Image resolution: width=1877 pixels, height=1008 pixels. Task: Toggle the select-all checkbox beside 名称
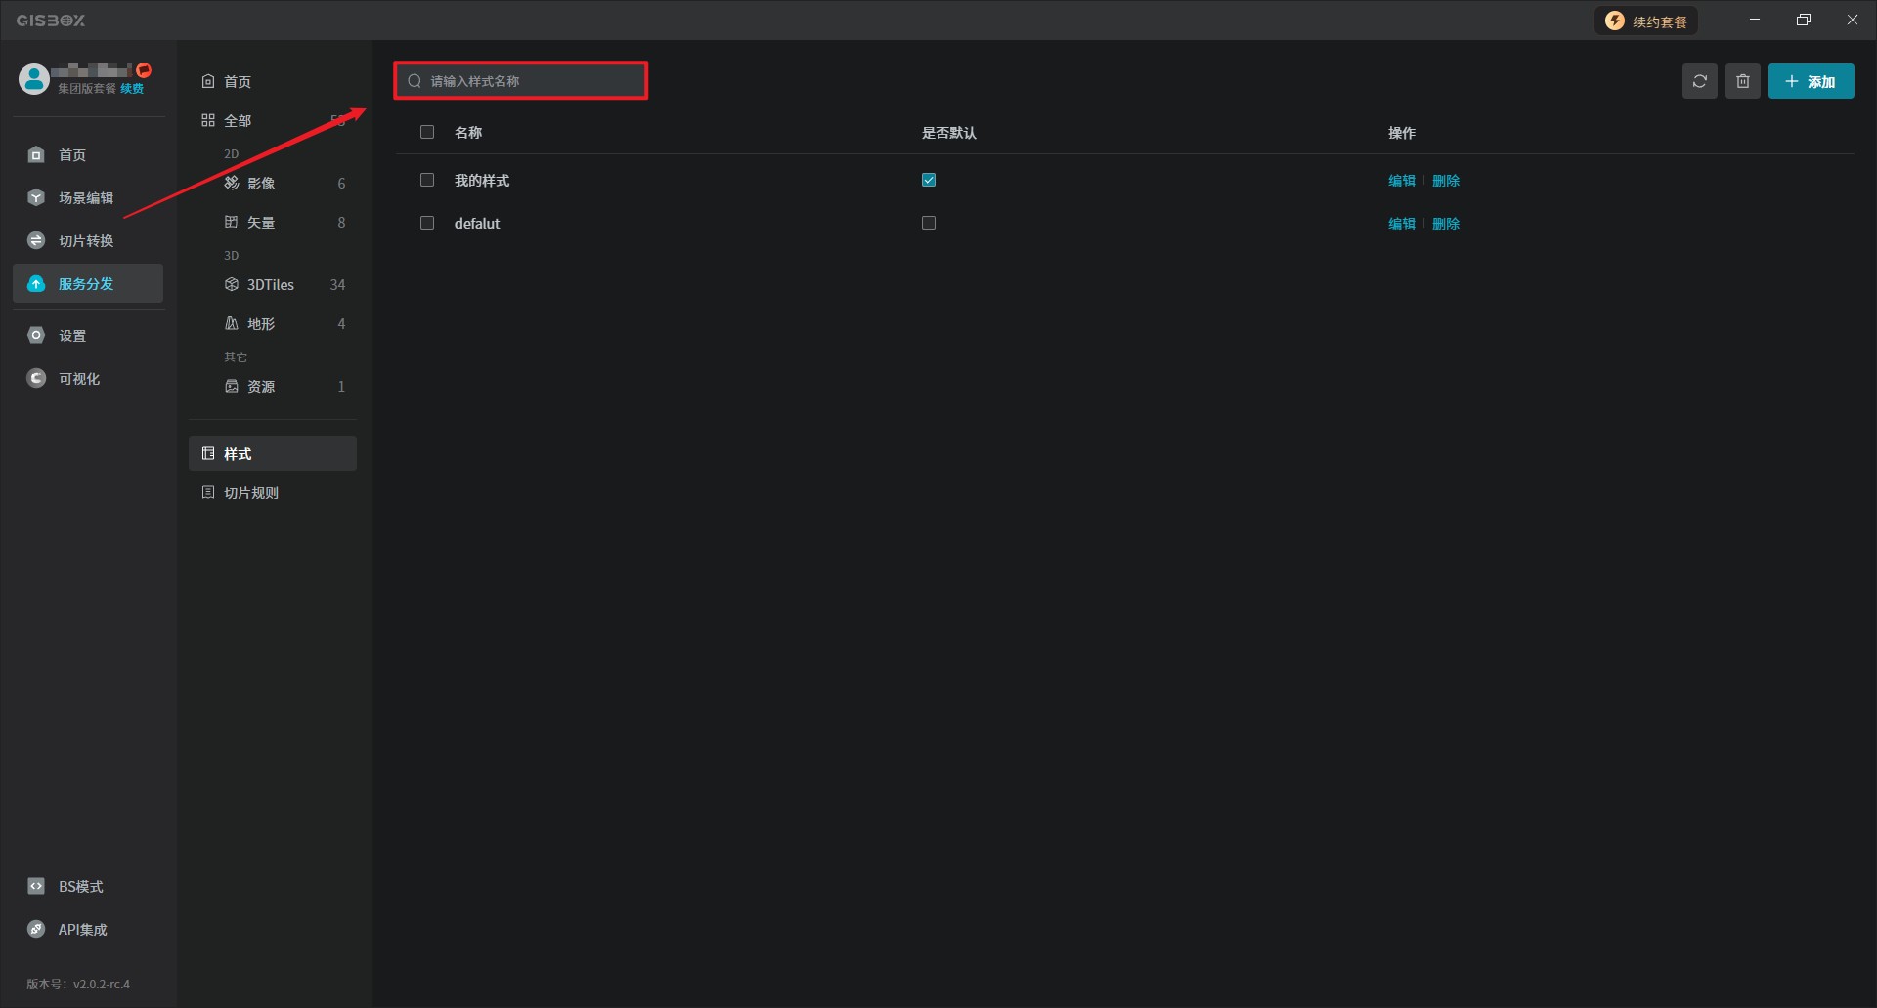pyautogui.click(x=427, y=133)
